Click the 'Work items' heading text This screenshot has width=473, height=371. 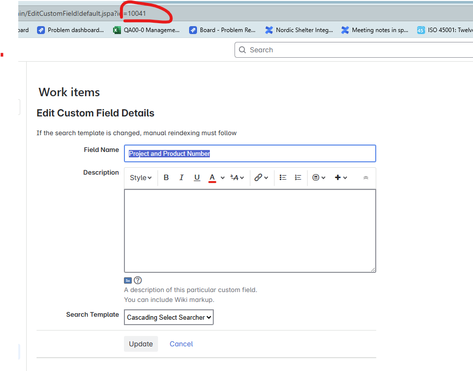click(69, 92)
